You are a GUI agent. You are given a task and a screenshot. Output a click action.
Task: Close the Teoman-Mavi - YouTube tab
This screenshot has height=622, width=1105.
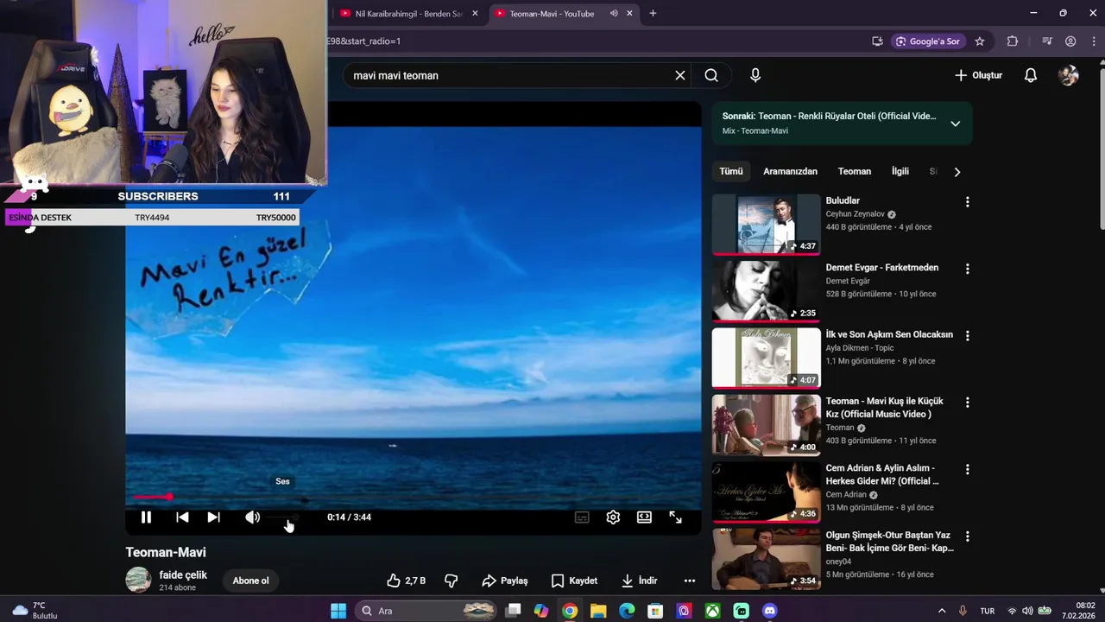click(630, 13)
